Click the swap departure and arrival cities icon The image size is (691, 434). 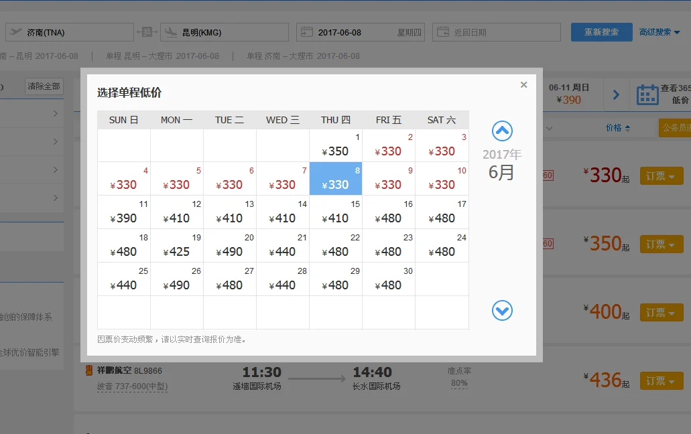146,31
